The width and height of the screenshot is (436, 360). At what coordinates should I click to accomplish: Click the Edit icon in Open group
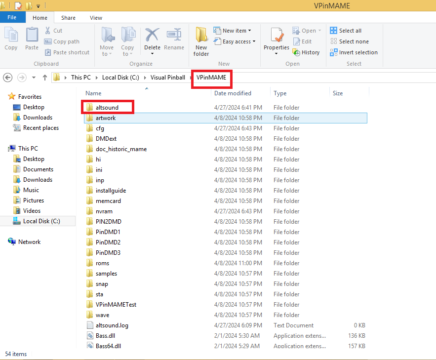pyautogui.click(x=296, y=41)
